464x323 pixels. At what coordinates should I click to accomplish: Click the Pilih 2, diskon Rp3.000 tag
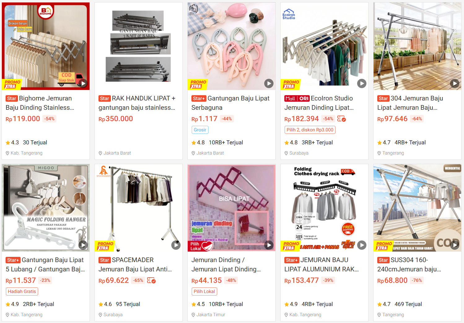pyautogui.click(x=310, y=130)
